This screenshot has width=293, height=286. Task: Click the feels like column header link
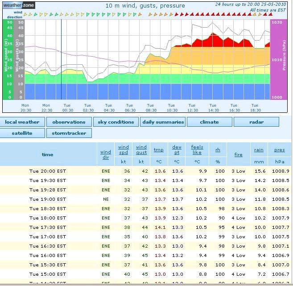pyautogui.click(x=197, y=149)
